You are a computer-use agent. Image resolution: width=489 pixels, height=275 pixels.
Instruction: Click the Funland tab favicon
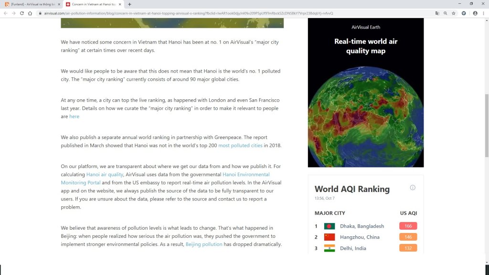point(7,4)
